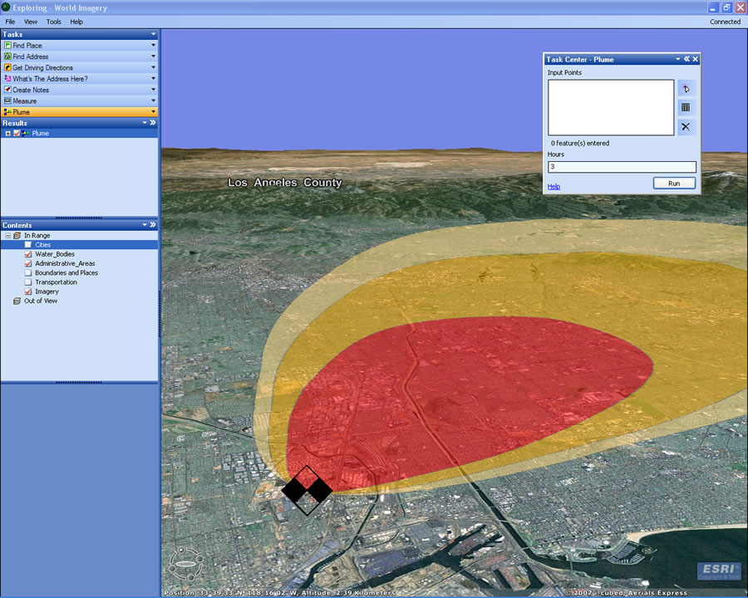
Task: Click the Find Place task icon
Action: click(x=7, y=46)
